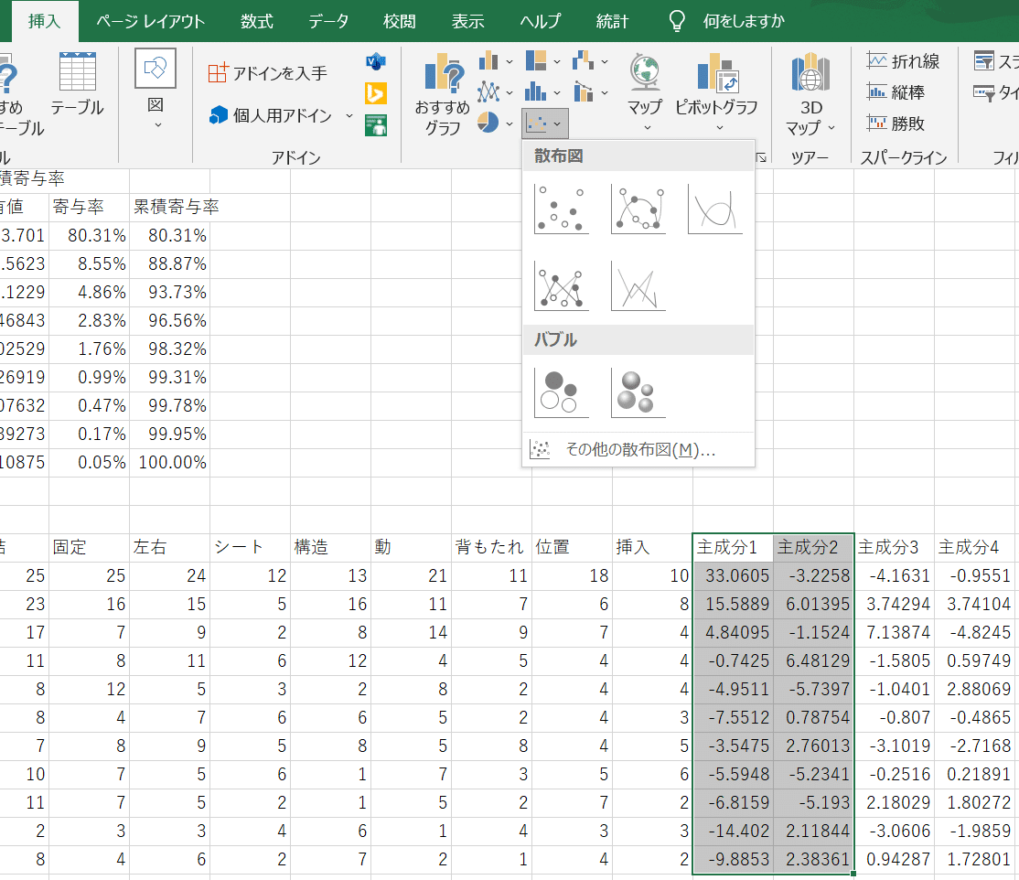Switch to the 表示 tab
Image resolution: width=1019 pixels, height=880 pixels.
468,21
